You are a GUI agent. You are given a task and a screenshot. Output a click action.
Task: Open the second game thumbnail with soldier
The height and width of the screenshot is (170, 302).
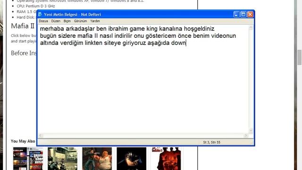(63, 159)
